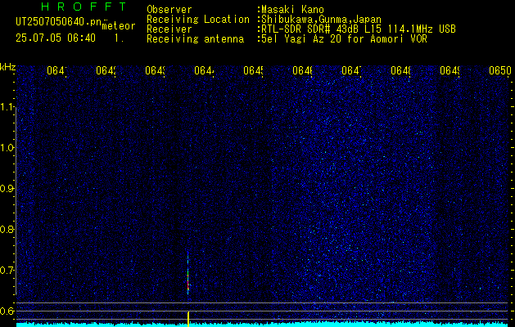The width and height of the screenshot is (515, 327).
Task: Click the 5el Yagi antenna description
Action: (344, 39)
